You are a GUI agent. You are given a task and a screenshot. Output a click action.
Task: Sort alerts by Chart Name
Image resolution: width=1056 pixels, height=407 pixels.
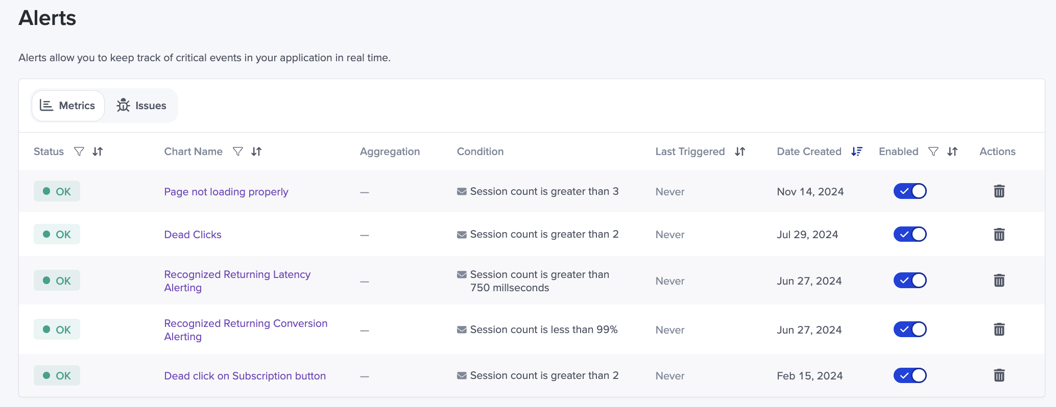pyautogui.click(x=256, y=151)
